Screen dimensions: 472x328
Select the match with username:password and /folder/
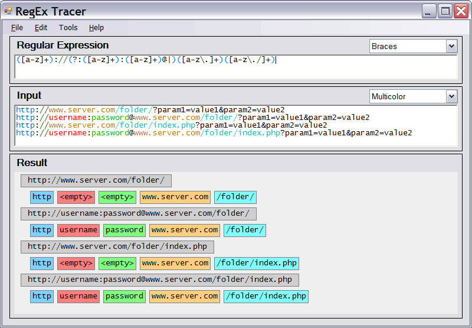pos(139,214)
